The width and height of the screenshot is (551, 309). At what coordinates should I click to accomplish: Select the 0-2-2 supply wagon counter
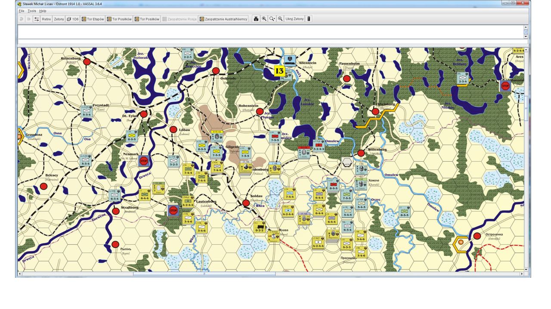click(x=260, y=227)
